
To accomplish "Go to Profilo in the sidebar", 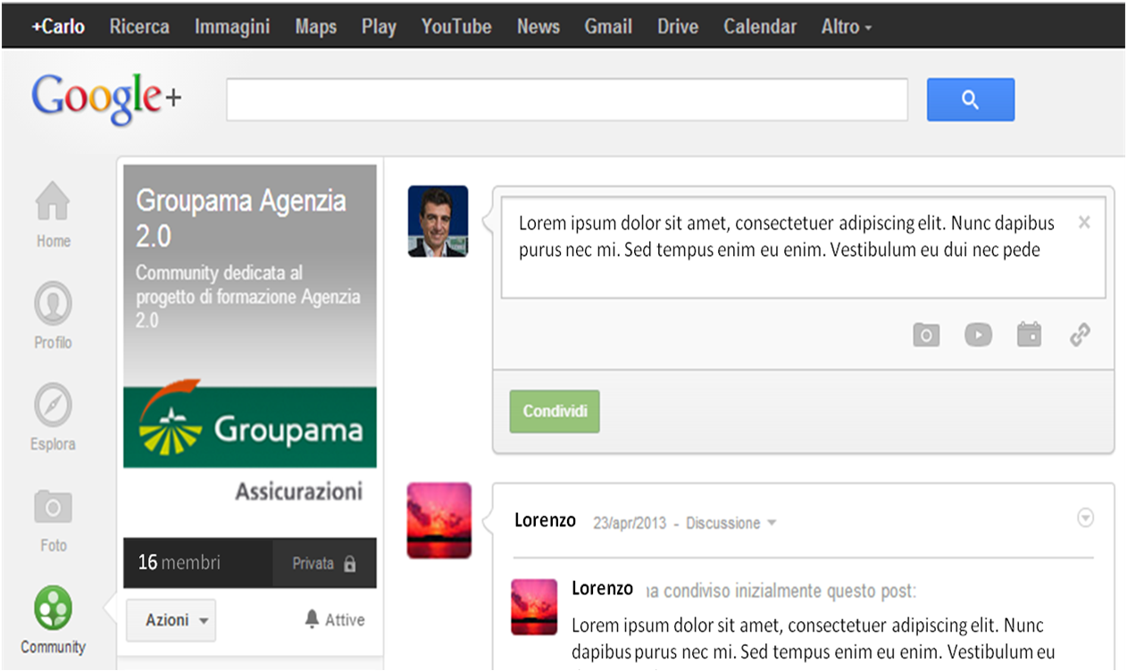I will click(53, 316).
